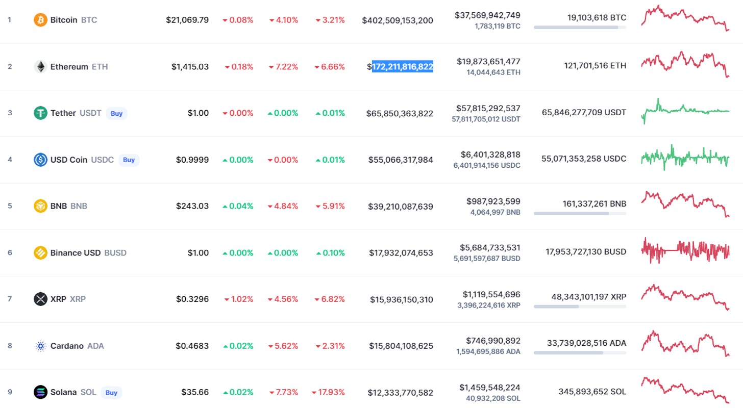Click Bitcoin circulating supply progress bar
This screenshot has height=408, width=743.
[x=580, y=27]
